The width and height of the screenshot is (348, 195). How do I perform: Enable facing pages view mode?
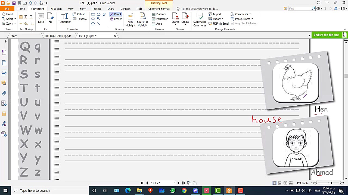tap(285, 183)
